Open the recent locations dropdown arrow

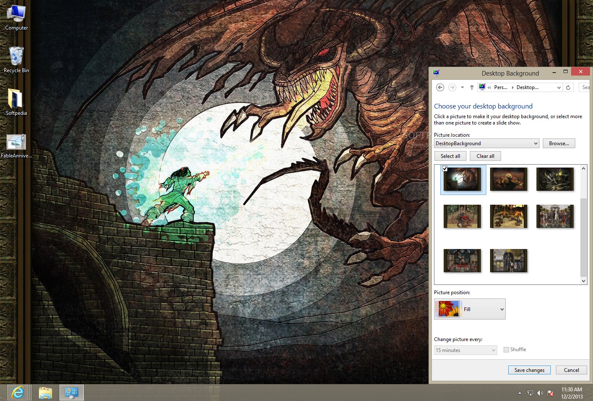point(462,87)
